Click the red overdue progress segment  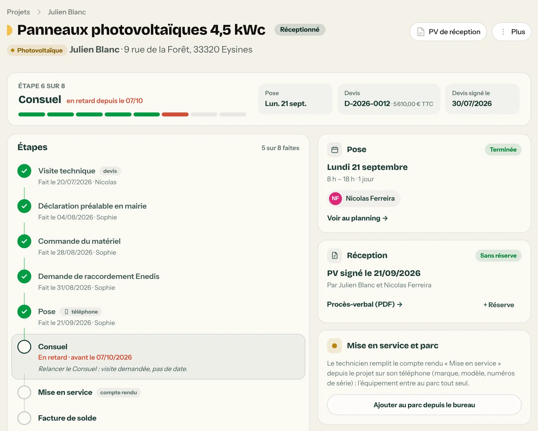(175, 114)
